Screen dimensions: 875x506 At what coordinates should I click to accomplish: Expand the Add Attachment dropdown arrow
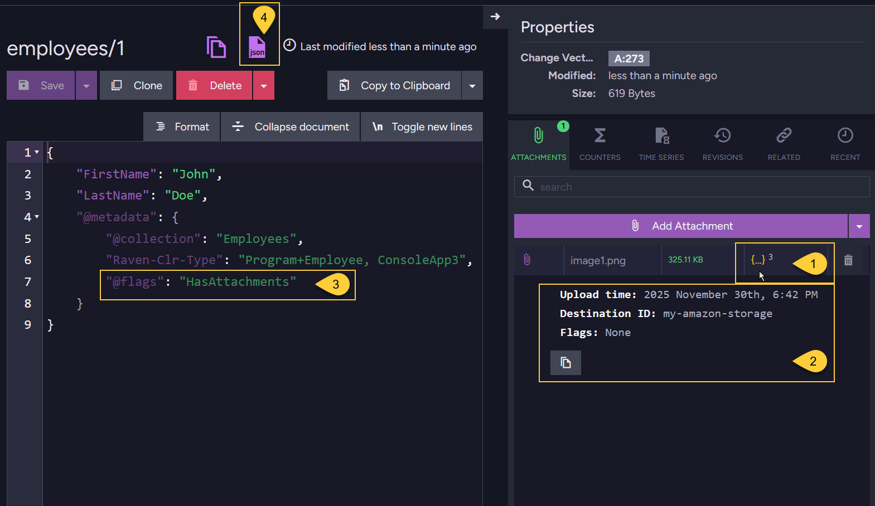[x=859, y=226]
